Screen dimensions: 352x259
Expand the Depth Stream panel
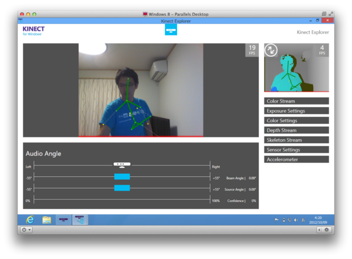coord(296,130)
